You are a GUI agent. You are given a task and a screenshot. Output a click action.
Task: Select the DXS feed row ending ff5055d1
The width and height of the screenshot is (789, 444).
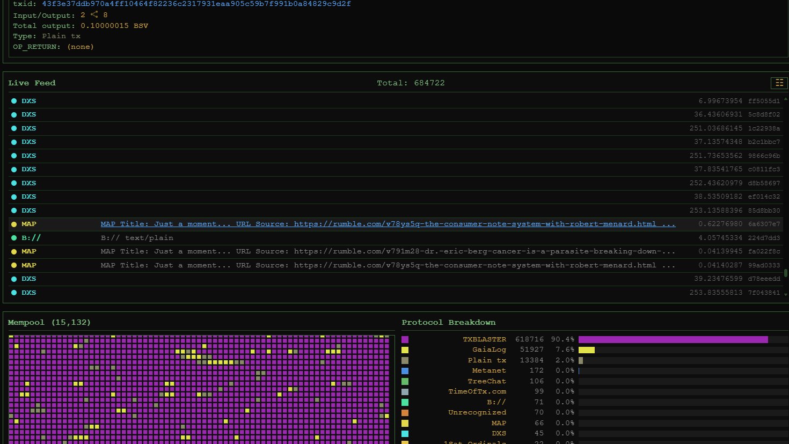click(396, 101)
